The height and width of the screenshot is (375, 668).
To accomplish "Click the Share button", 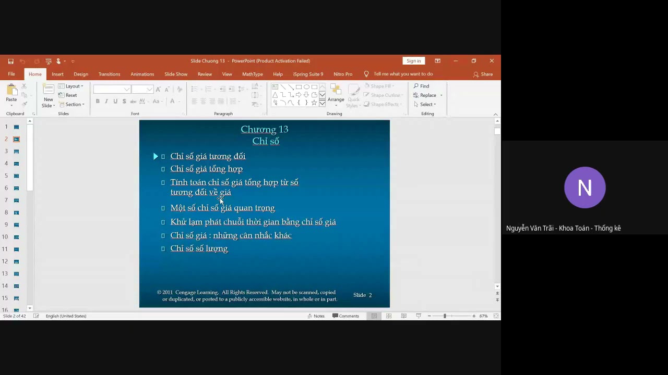I will coord(483,74).
